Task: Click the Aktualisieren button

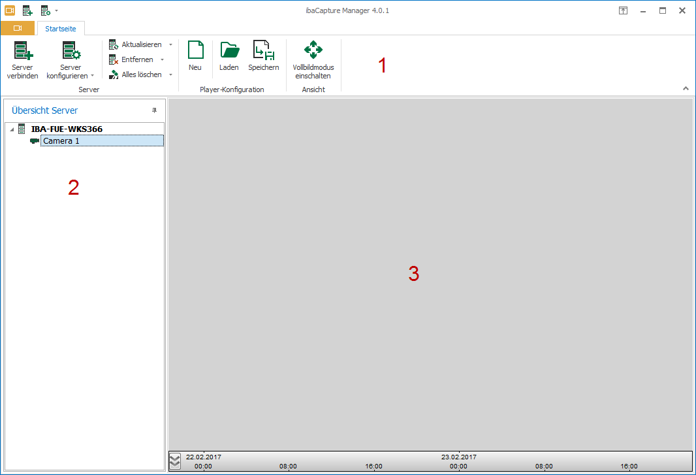Action: (136, 44)
